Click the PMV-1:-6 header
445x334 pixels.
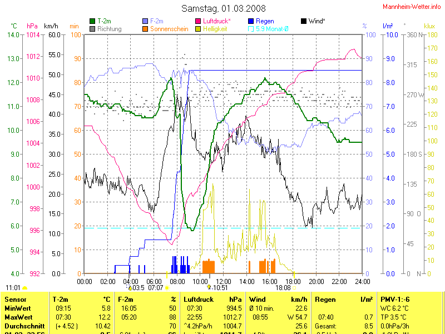click(395, 300)
